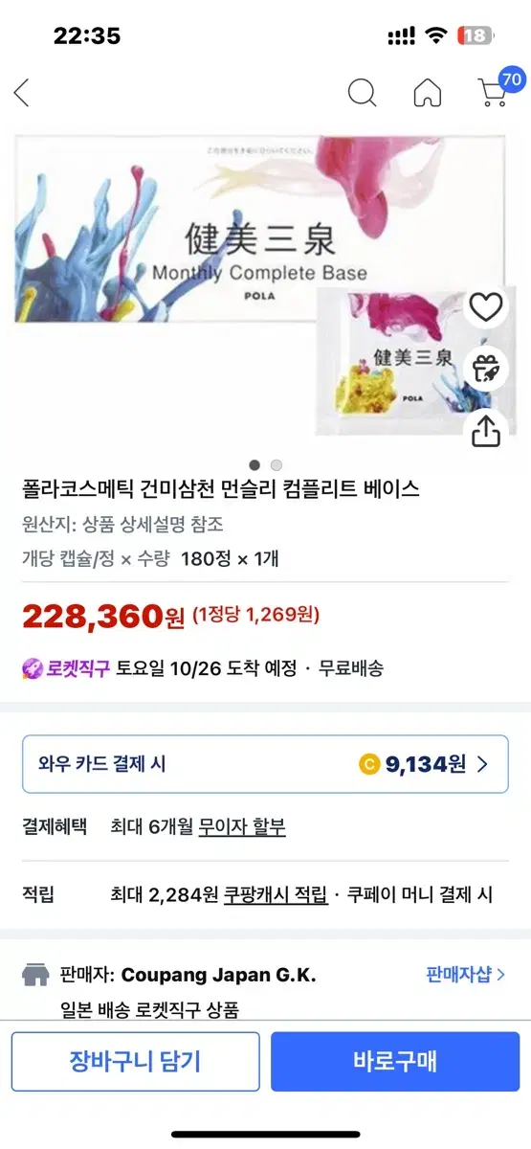
Task: Tap the seller store icon beside 판매자
Action: (35, 975)
